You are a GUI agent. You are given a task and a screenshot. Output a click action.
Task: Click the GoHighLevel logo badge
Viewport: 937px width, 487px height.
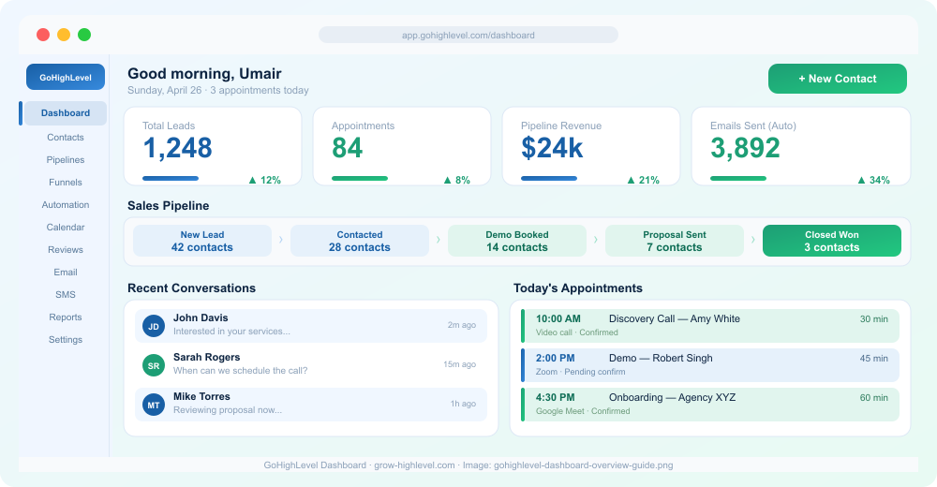66,77
